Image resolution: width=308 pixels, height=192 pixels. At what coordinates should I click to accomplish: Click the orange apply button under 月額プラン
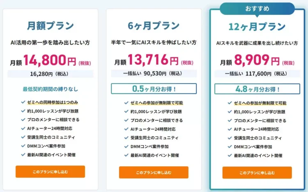50,172
